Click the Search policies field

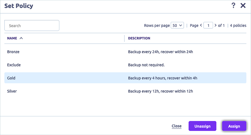pos(32,26)
